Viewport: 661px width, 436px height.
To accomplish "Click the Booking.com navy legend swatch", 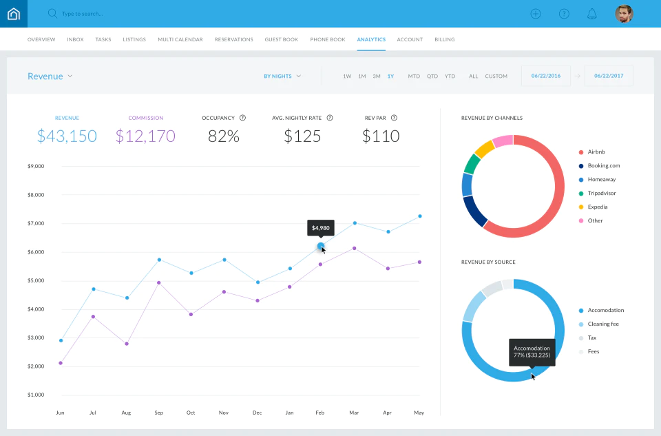I will pos(581,166).
